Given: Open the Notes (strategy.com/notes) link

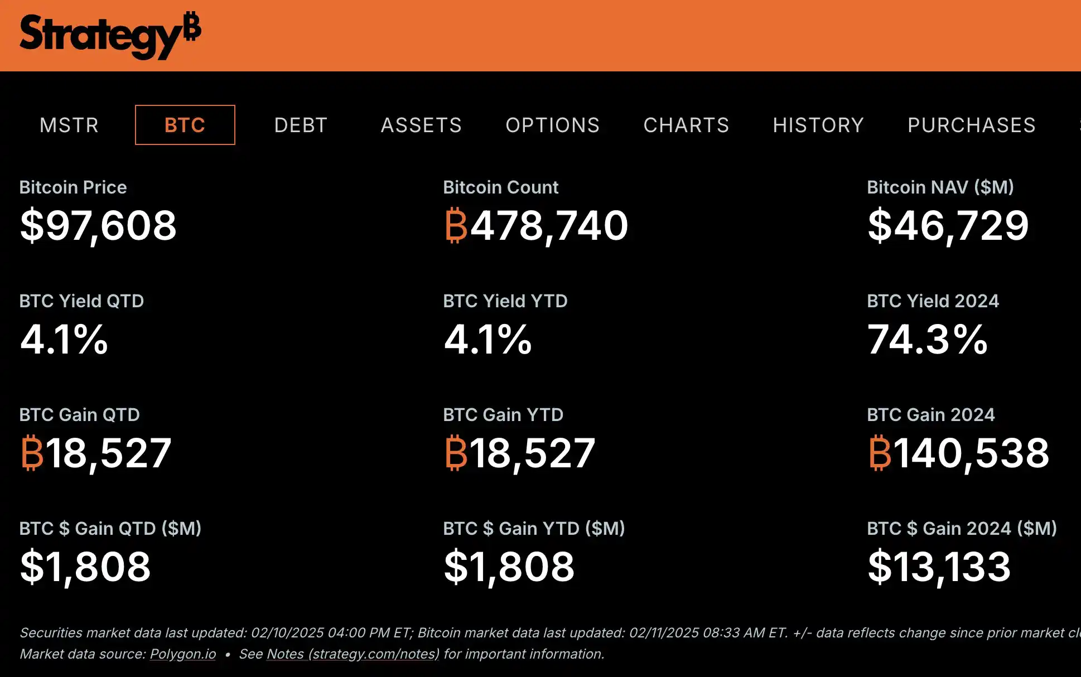Looking at the screenshot, I should tap(353, 654).
